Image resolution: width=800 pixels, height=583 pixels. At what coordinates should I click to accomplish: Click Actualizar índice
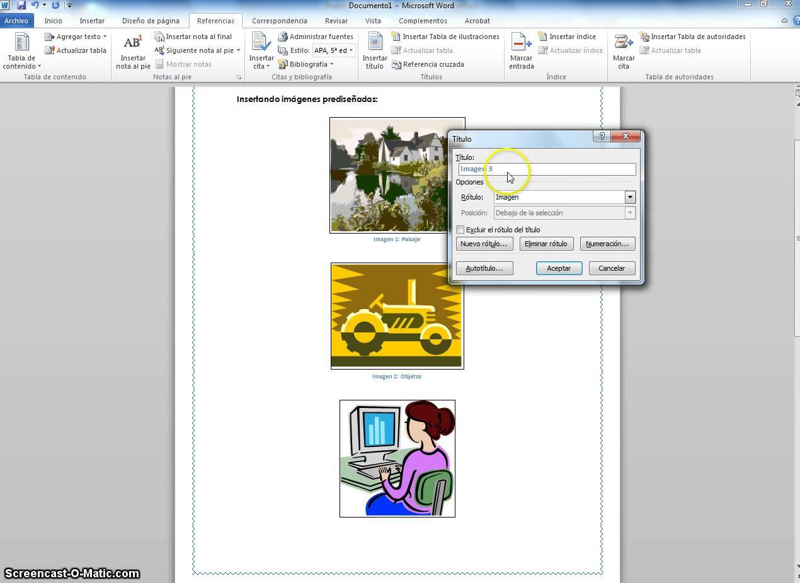(571, 50)
